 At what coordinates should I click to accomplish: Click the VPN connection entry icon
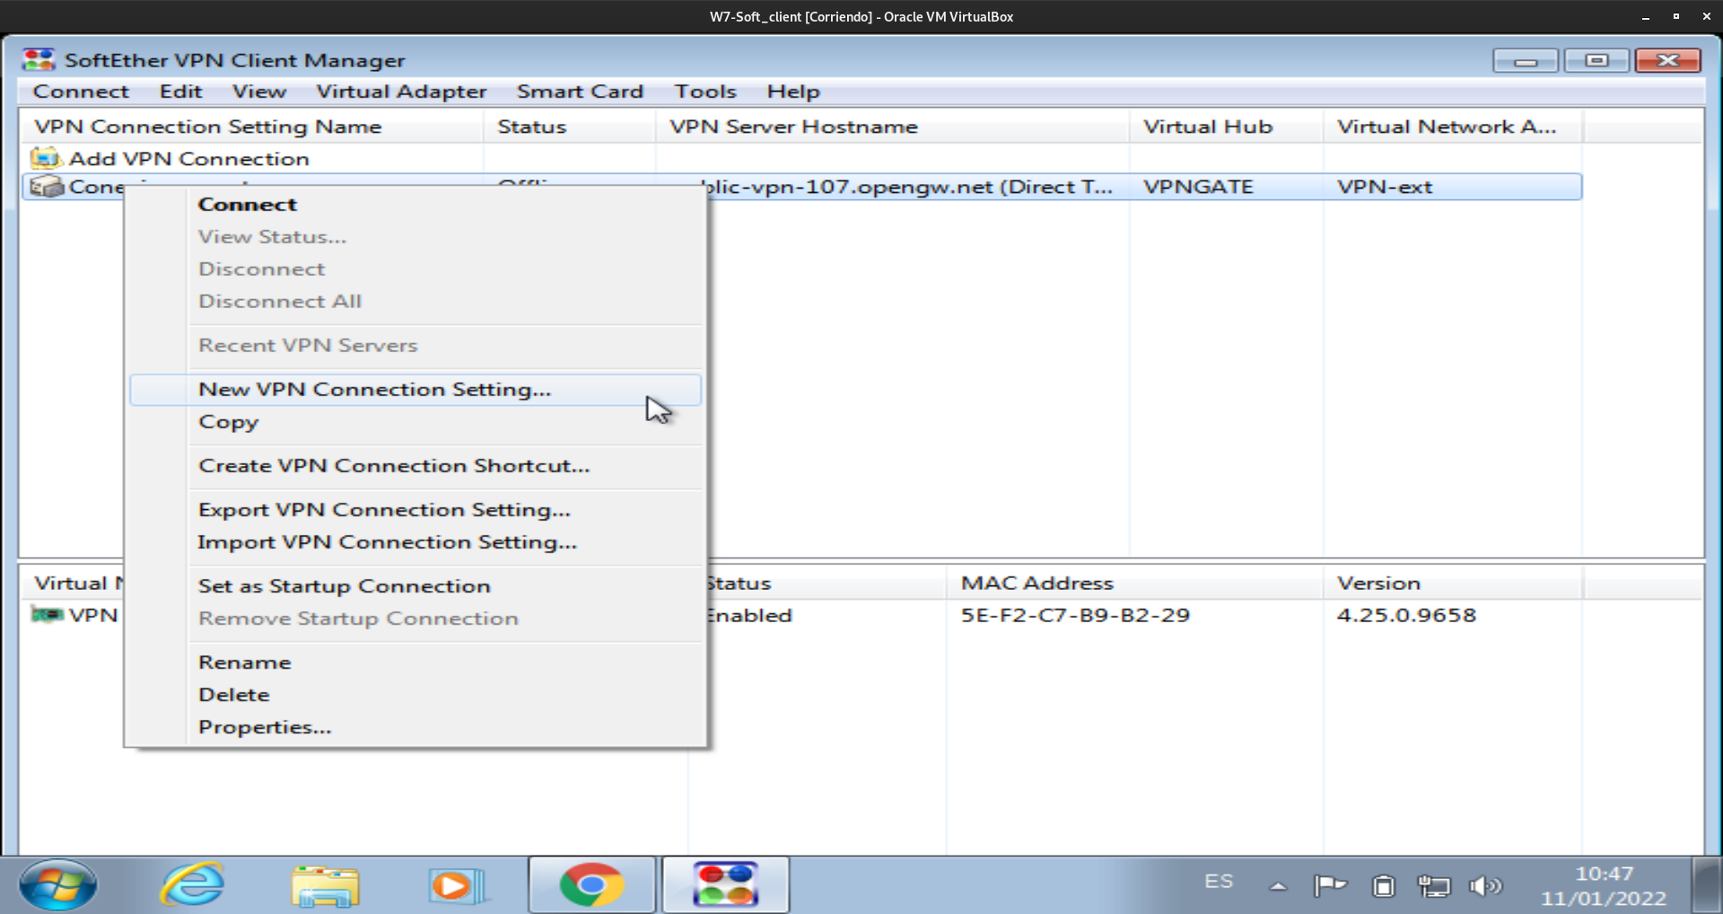tap(46, 187)
